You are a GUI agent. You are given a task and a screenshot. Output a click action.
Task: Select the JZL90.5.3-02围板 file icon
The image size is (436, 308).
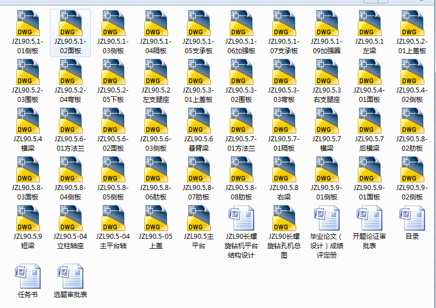point(241,72)
